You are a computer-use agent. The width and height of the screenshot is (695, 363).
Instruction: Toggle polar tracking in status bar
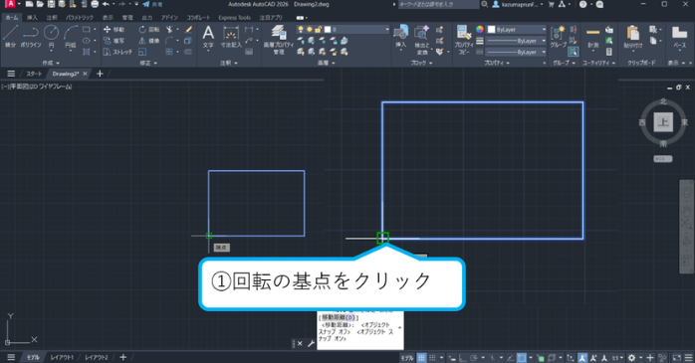click(x=473, y=358)
